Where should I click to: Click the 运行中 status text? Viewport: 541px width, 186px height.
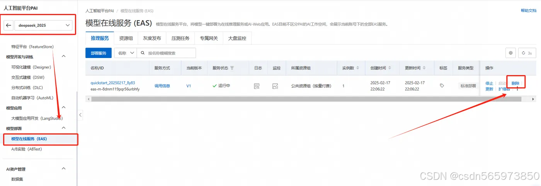(x=224, y=86)
